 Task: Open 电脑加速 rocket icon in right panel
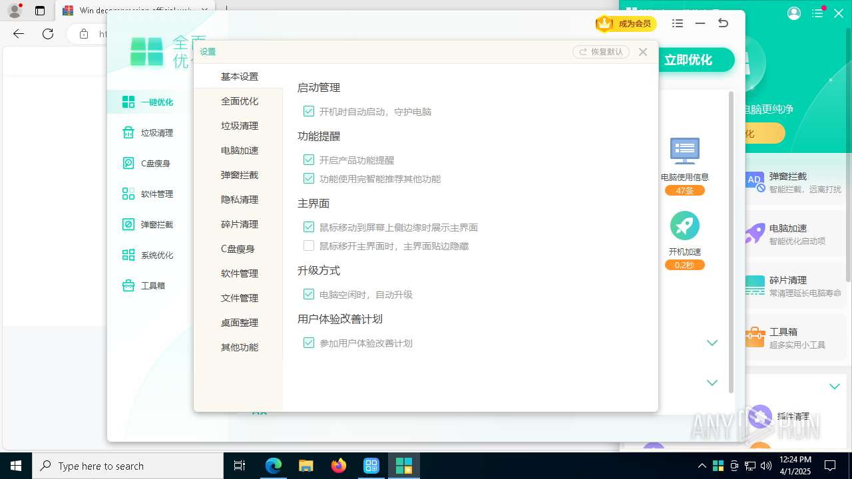pyautogui.click(x=755, y=233)
